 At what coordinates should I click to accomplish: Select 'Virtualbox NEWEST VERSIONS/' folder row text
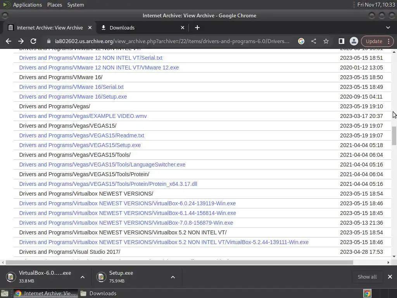[86, 194]
